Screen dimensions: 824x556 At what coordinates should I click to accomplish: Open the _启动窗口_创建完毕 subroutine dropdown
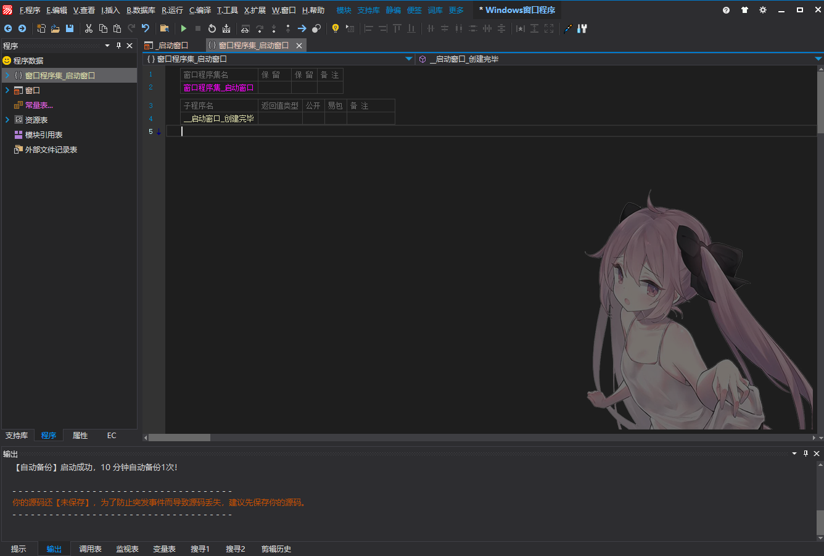[x=818, y=59]
